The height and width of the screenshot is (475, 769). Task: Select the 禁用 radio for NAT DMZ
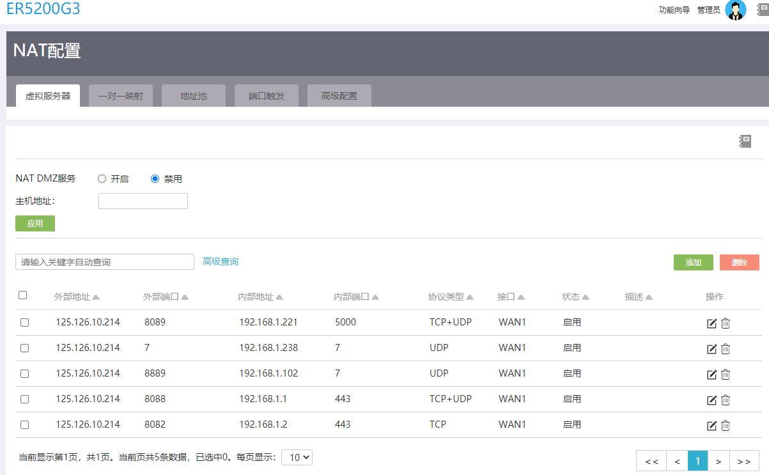155,179
